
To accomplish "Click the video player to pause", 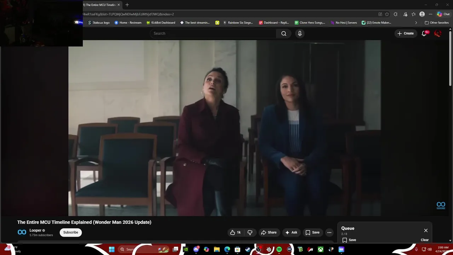I will pyautogui.click(x=224, y=128).
